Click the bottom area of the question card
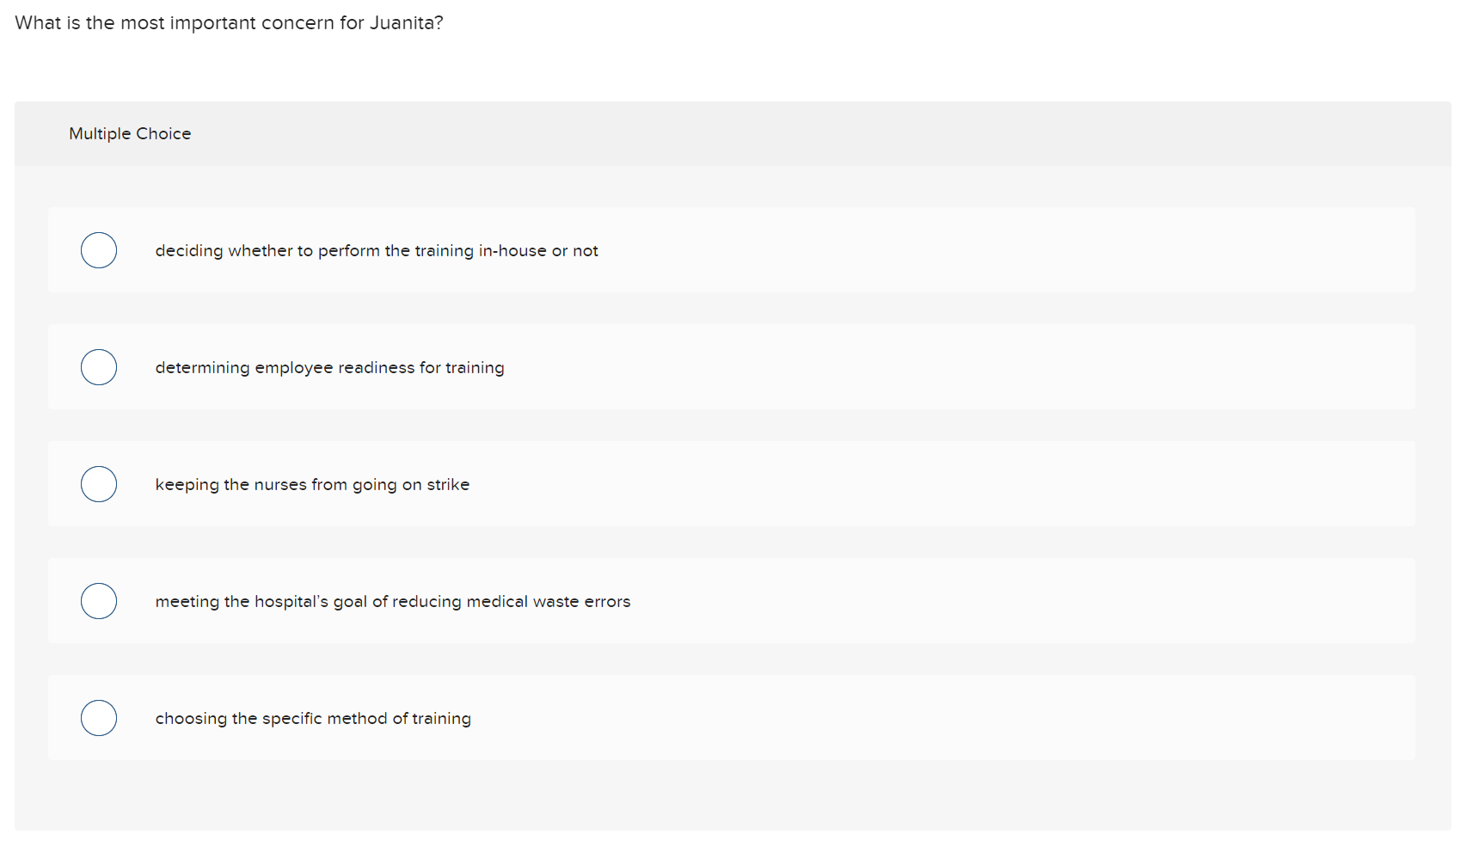This screenshot has height=859, width=1479. tap(731, 800)
